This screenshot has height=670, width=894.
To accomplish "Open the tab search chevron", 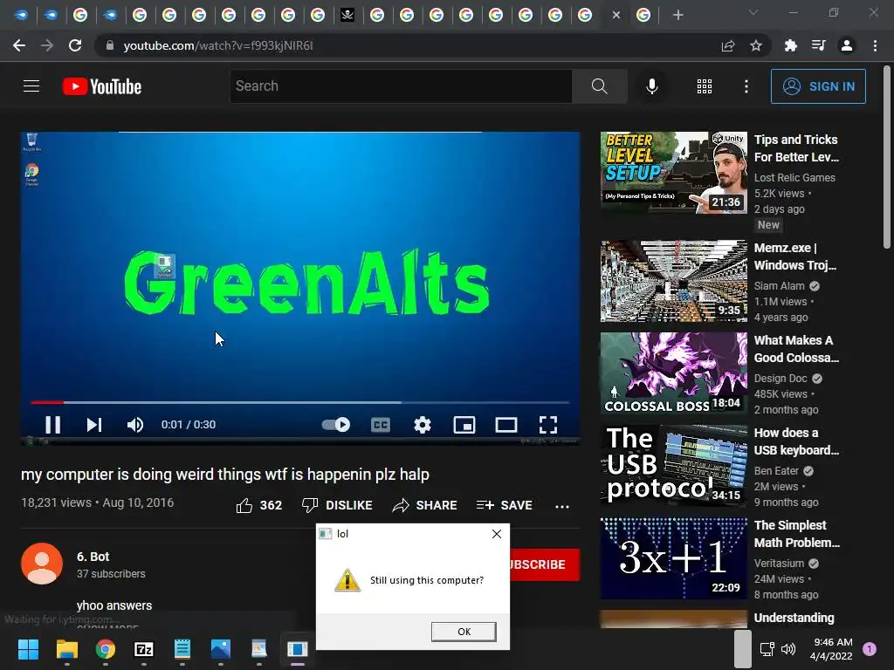I will [x=753, y=12].
